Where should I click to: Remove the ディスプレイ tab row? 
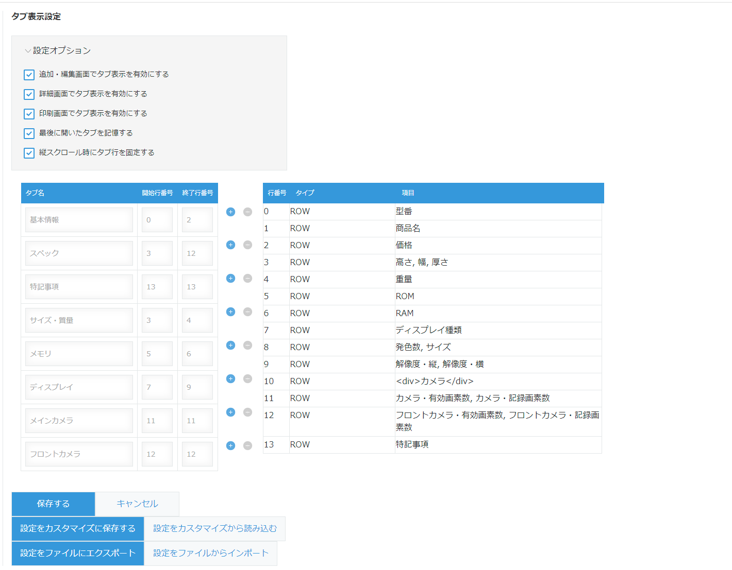(247, 379)
